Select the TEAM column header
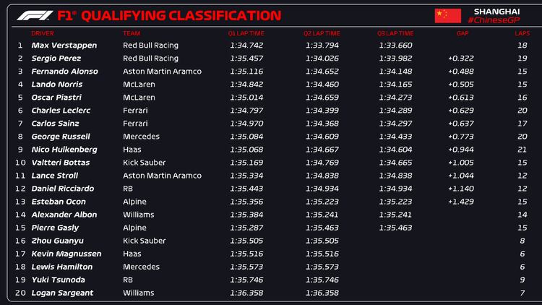The image size is (542, 305). (132, 33)
